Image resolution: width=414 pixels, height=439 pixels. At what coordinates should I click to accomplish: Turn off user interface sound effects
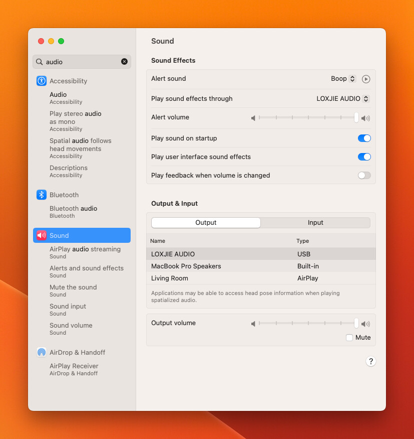pos(364,157)
